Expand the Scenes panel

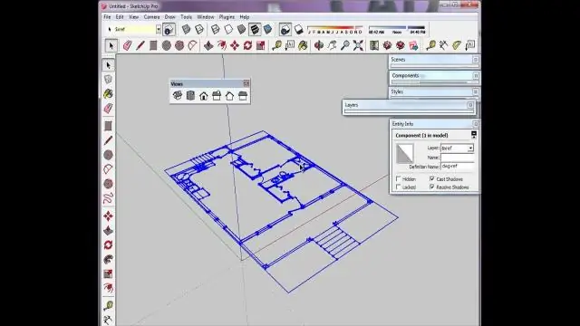(475, 60)
